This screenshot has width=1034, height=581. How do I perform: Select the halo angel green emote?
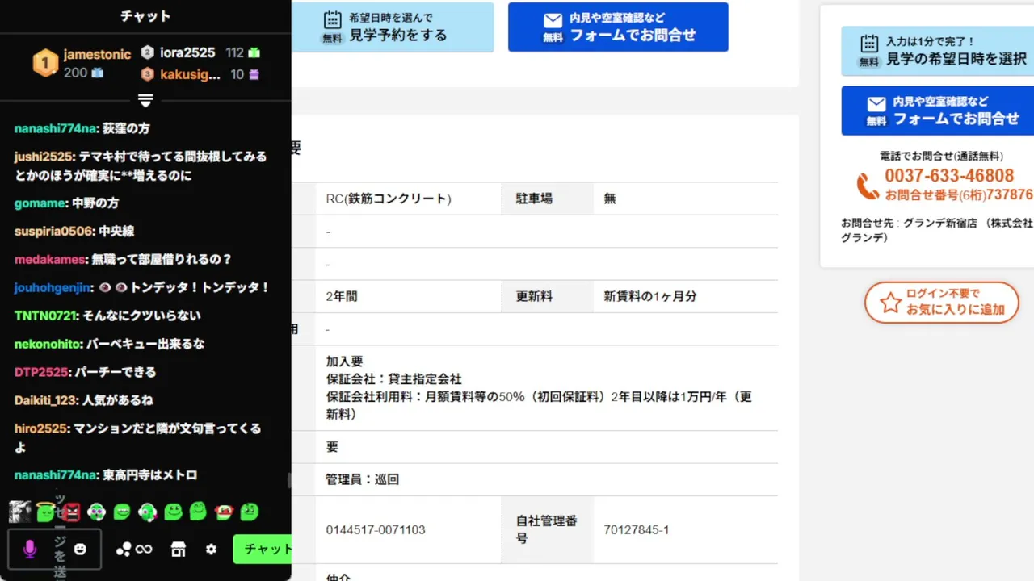point(46,512)
